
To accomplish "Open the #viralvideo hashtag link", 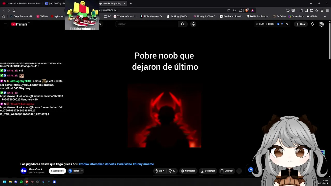I will 124,164.
